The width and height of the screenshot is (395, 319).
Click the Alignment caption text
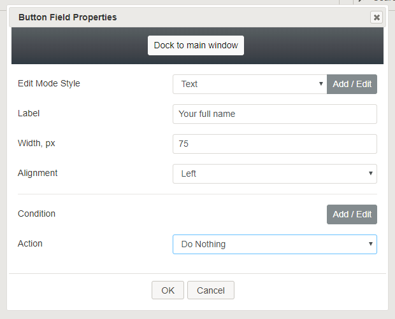[x=38, y=173]
